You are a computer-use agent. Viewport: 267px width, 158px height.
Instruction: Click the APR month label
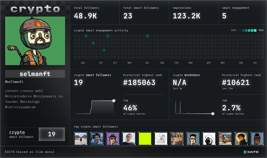tap(208, 63)
